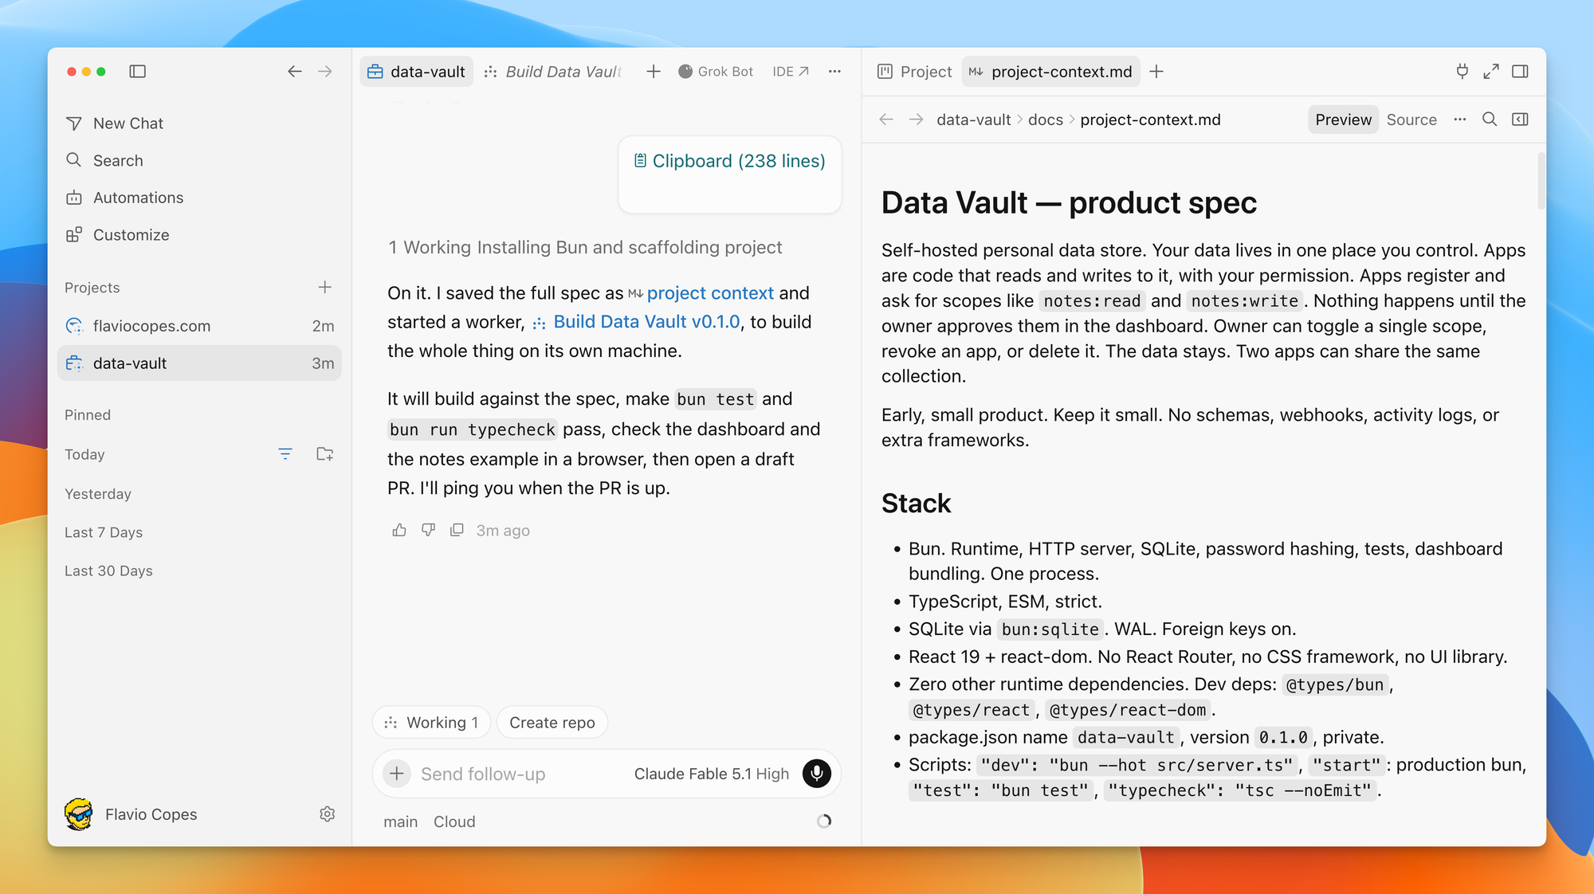Toggle the left sidebar panel icon

point(137,72)
